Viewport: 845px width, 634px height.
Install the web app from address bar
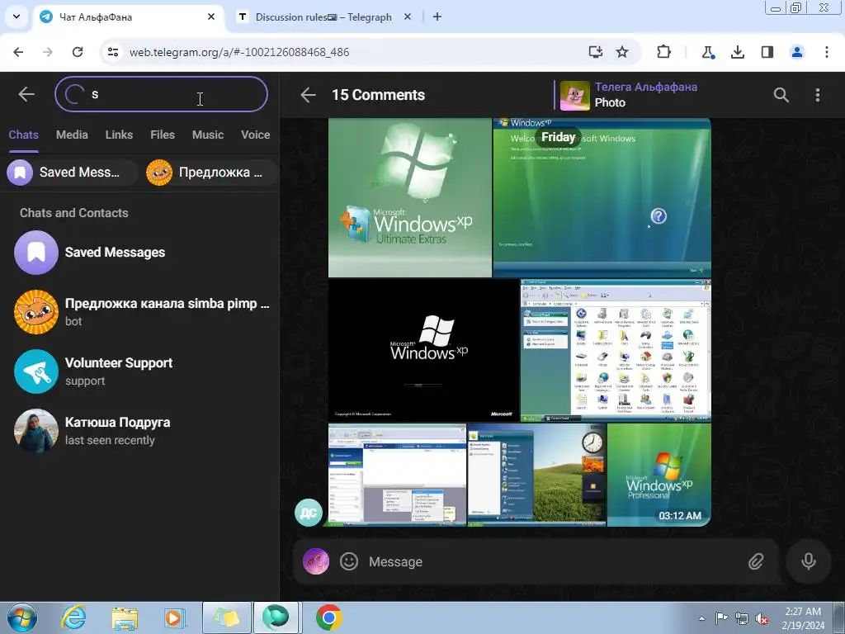tap(595, 52)
